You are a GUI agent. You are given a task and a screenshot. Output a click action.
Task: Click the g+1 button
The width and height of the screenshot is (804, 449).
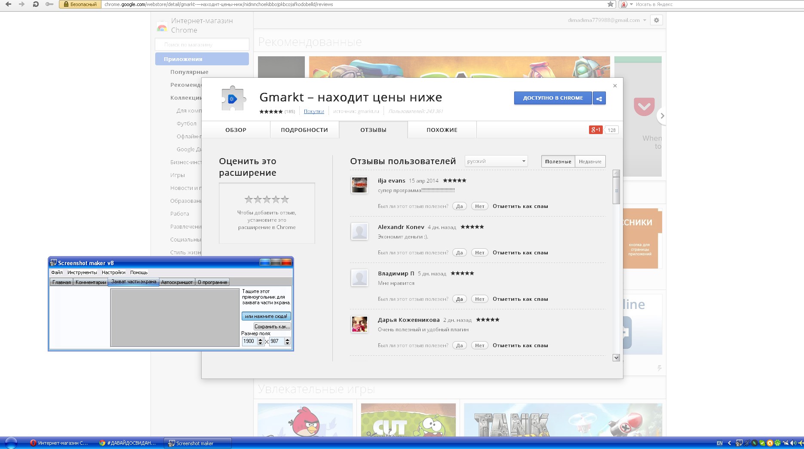click(x=595, y=130)
